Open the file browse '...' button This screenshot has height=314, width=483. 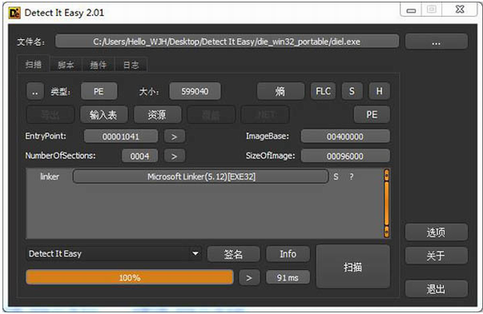[436, 42]
